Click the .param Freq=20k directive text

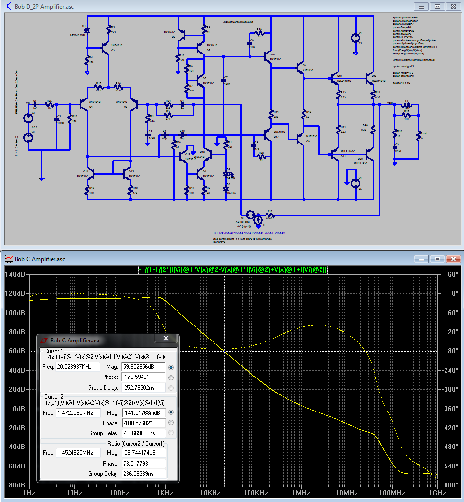coord(402,27)
